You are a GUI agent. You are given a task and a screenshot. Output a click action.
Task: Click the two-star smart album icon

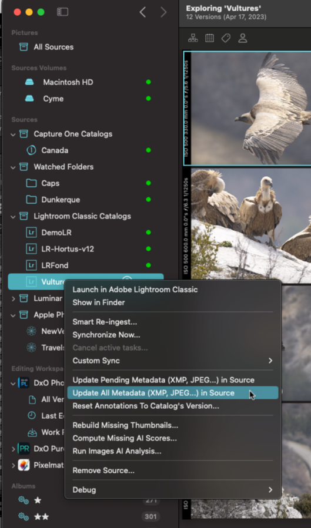click(x=24, y=517)
